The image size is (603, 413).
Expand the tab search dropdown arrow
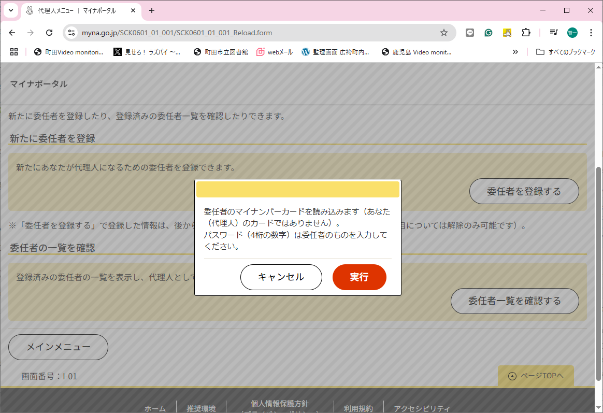10,10
